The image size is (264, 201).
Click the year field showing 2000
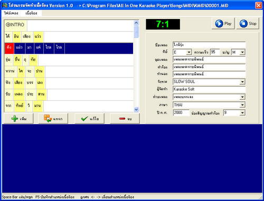point(181,112)
